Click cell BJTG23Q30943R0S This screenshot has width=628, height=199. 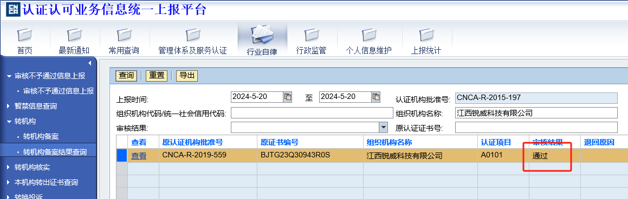310,155
